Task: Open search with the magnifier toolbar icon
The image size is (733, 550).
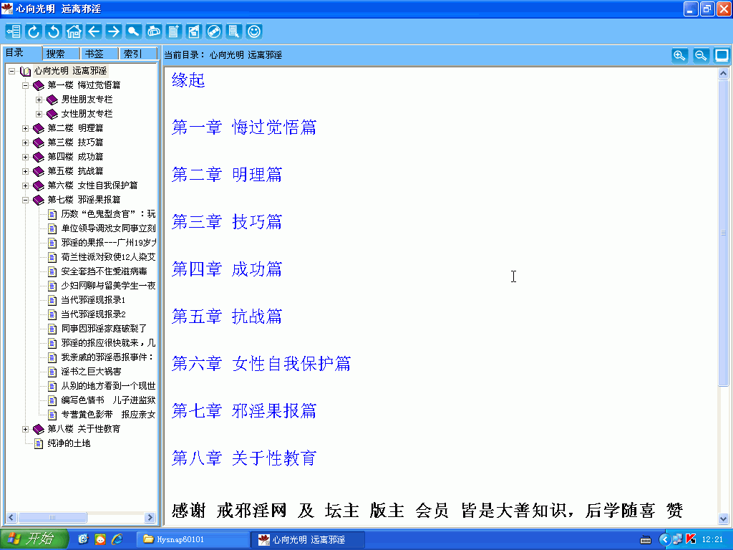Action: coord(134,32)
